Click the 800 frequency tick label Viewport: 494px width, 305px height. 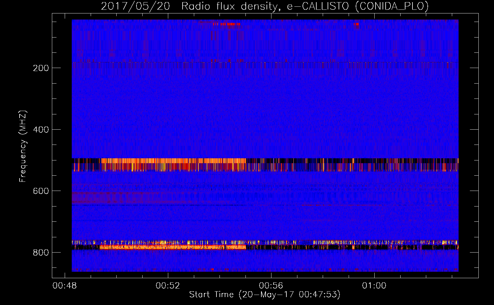pyautogui.click(x=41, y=253)
